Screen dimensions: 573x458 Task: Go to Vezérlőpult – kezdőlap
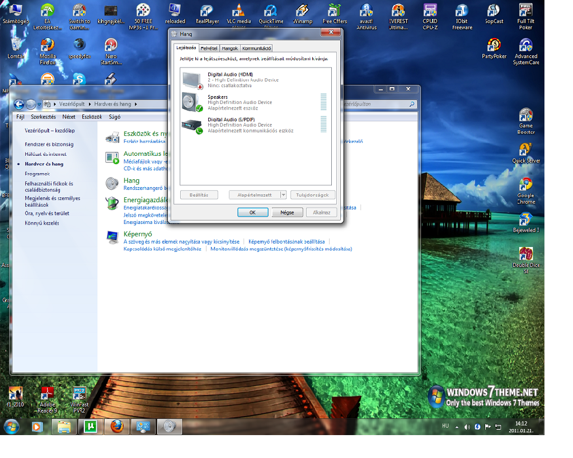pos(50,131)
